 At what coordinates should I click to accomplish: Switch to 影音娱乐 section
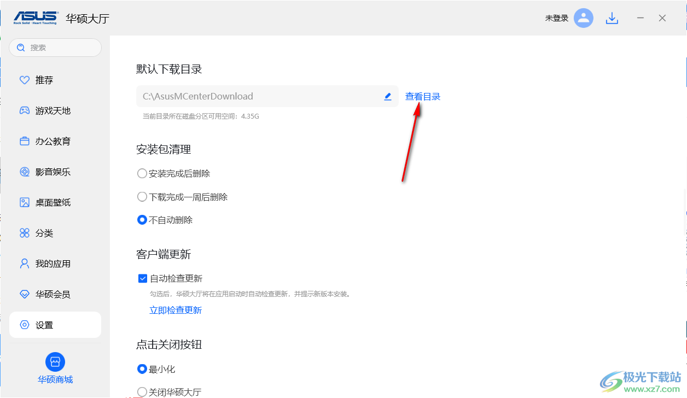click(55, 172)
